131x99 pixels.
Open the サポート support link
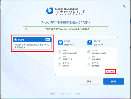click(54, 94)
